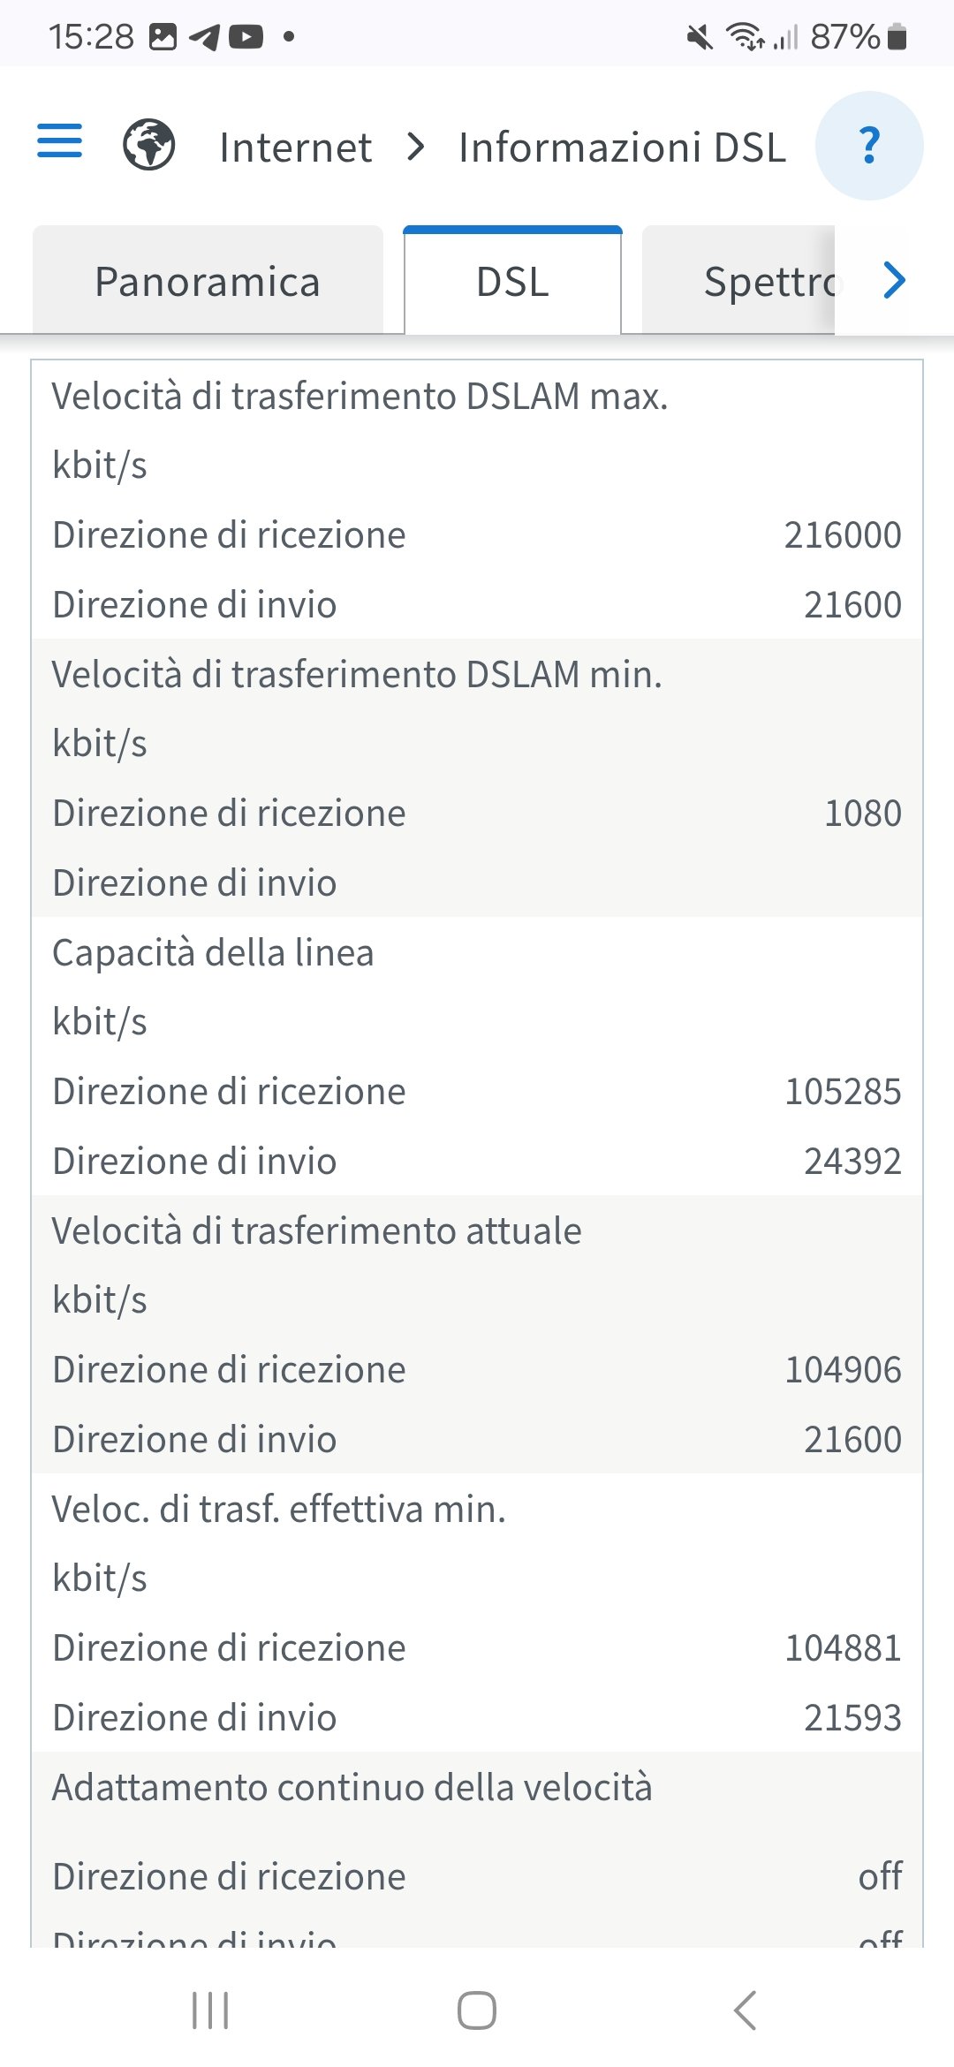The height and width of the screenshot is (2067, 954).
Task: Tap the globe Internet icon
Action: (x=148, y=145)
